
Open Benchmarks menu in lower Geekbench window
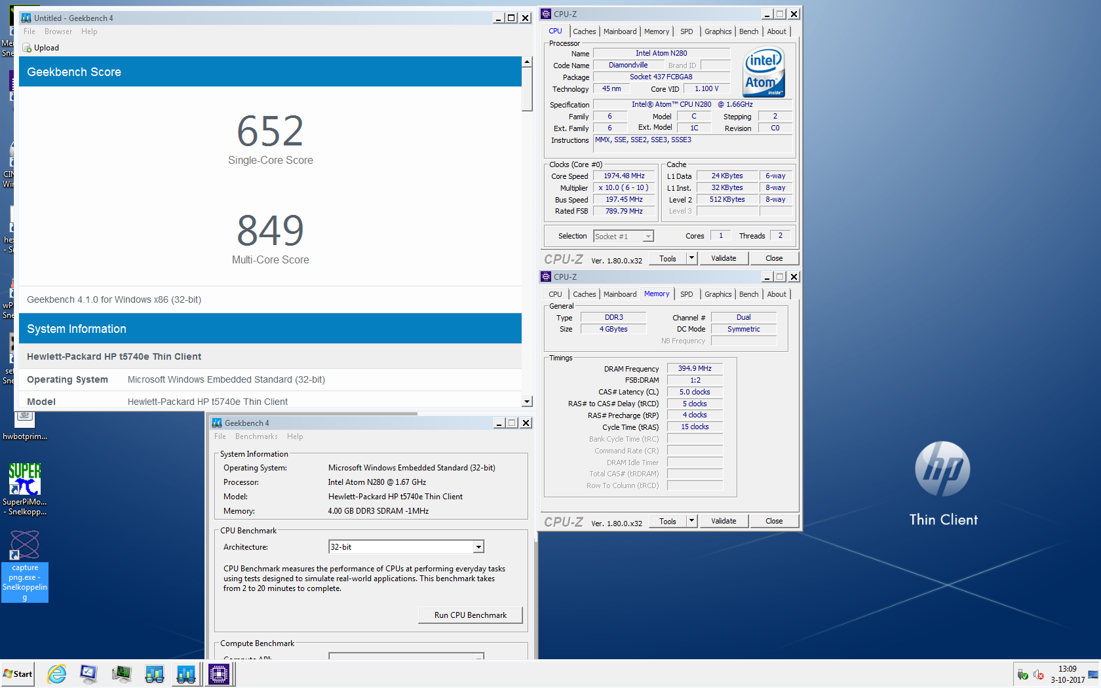coord(256,436)
